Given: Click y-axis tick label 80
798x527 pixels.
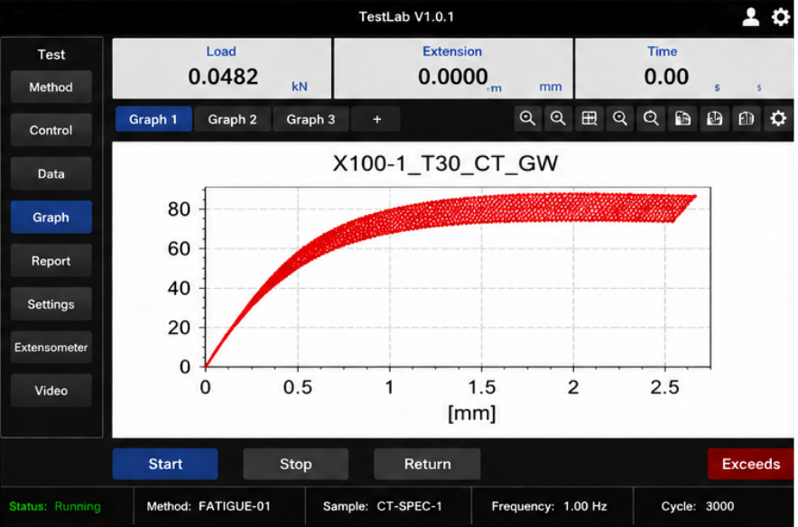Looking at the screenshot, I should click(179, 209).
